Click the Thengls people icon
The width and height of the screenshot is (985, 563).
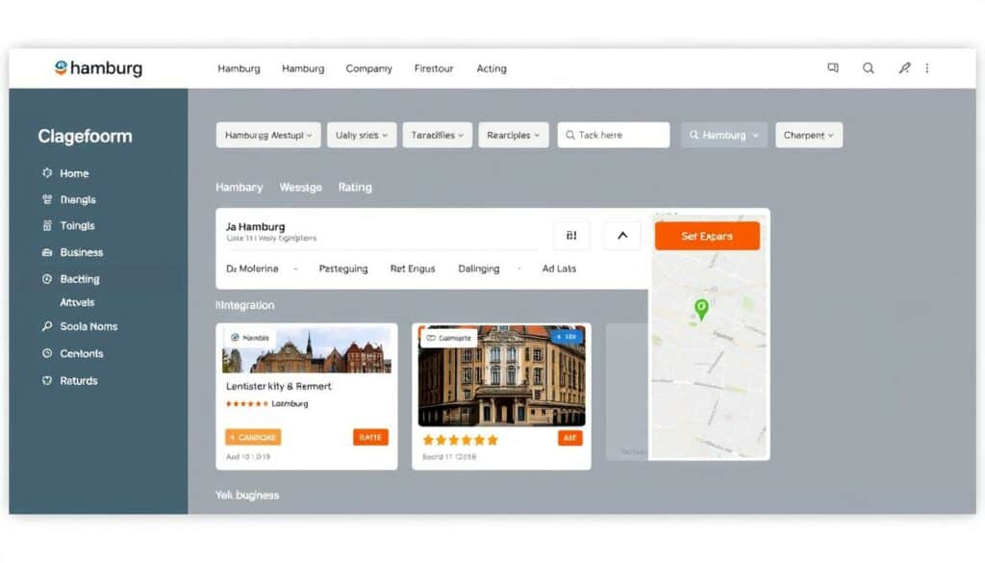coord(47,199)
